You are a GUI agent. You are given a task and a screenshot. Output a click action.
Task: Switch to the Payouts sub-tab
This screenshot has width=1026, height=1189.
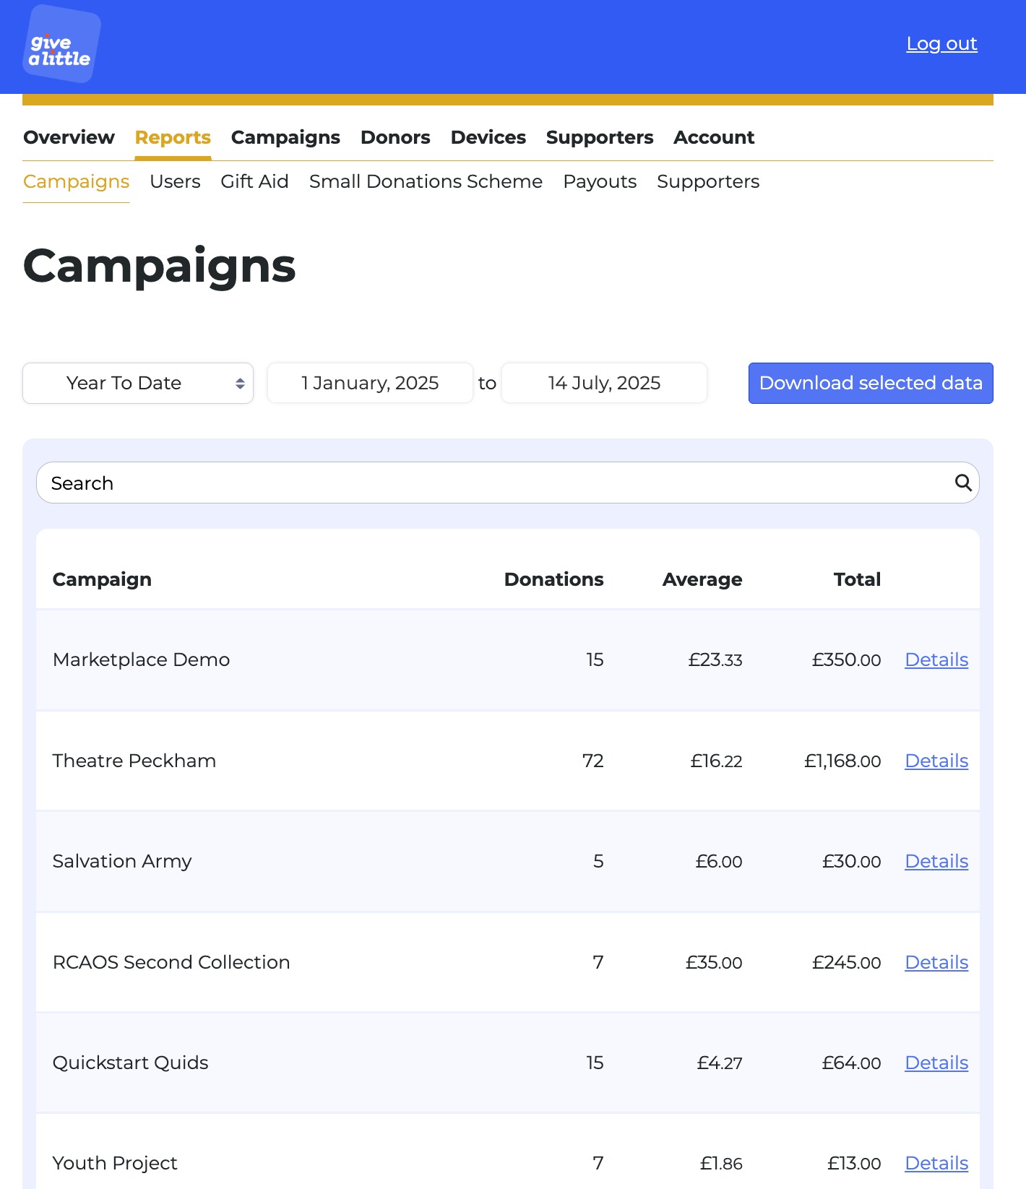point(600,181)
